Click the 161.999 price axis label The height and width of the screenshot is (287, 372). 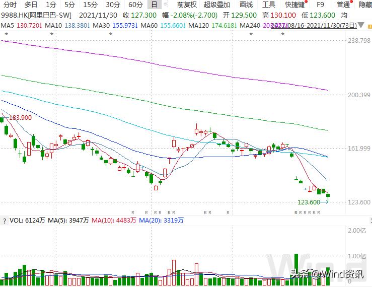point(359,149)
